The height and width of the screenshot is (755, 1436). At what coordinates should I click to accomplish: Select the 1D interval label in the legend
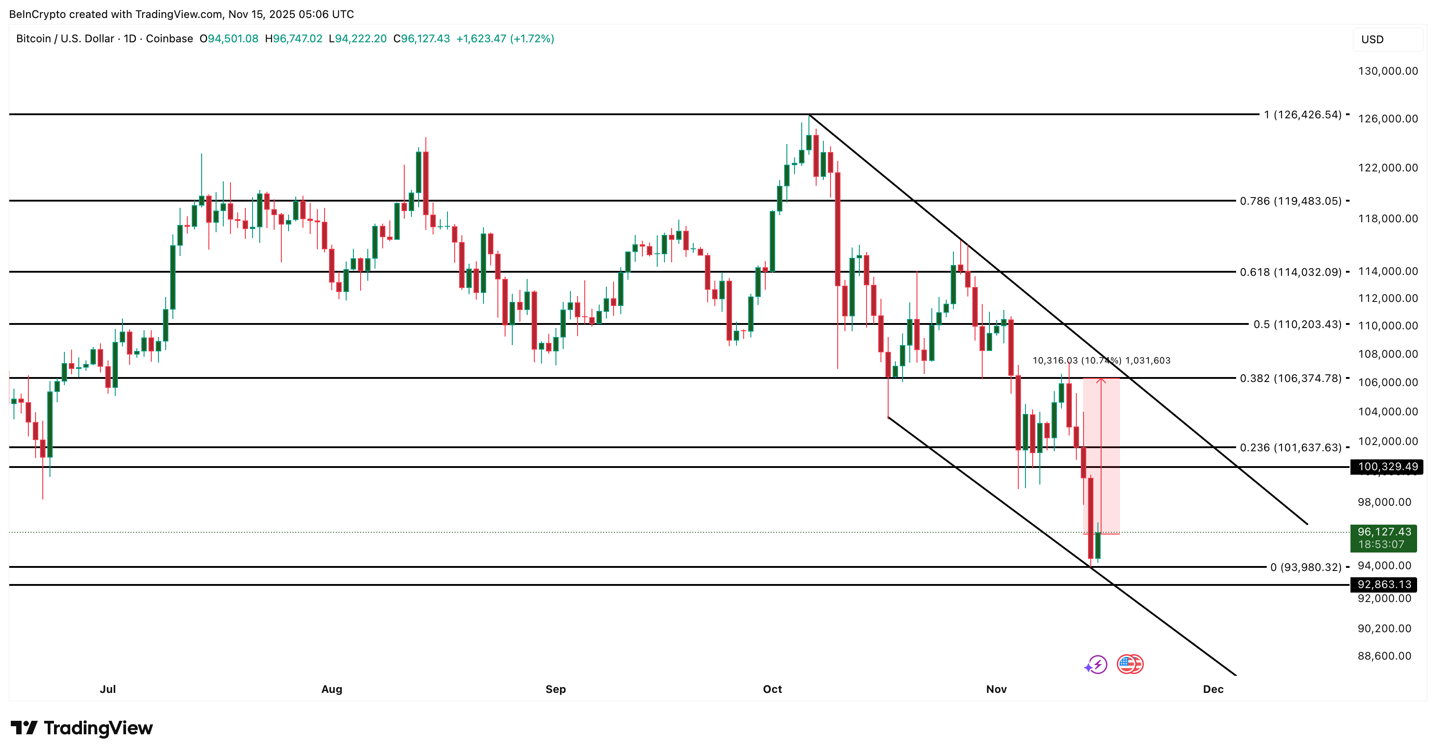(x=130, y=38)
